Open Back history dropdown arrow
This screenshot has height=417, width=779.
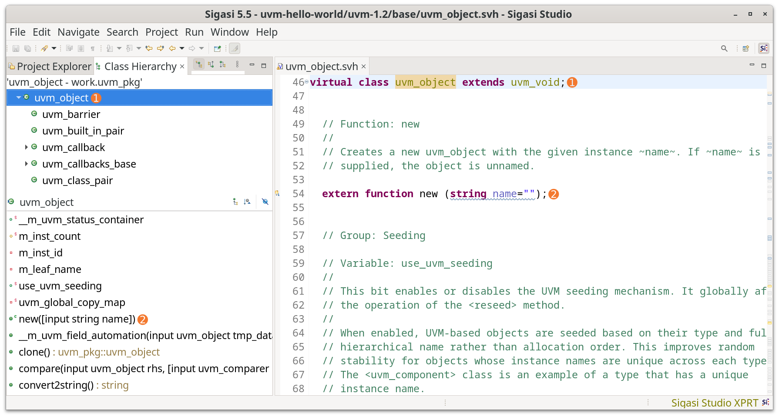(x=182, y=48)
